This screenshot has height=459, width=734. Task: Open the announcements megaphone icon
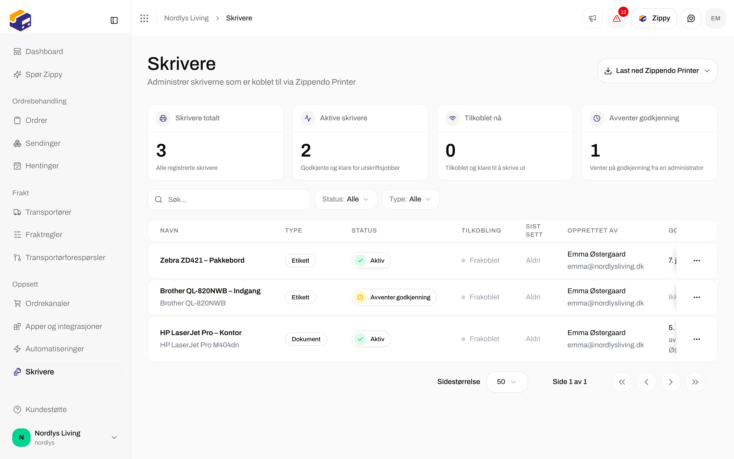tap(592, 18)
